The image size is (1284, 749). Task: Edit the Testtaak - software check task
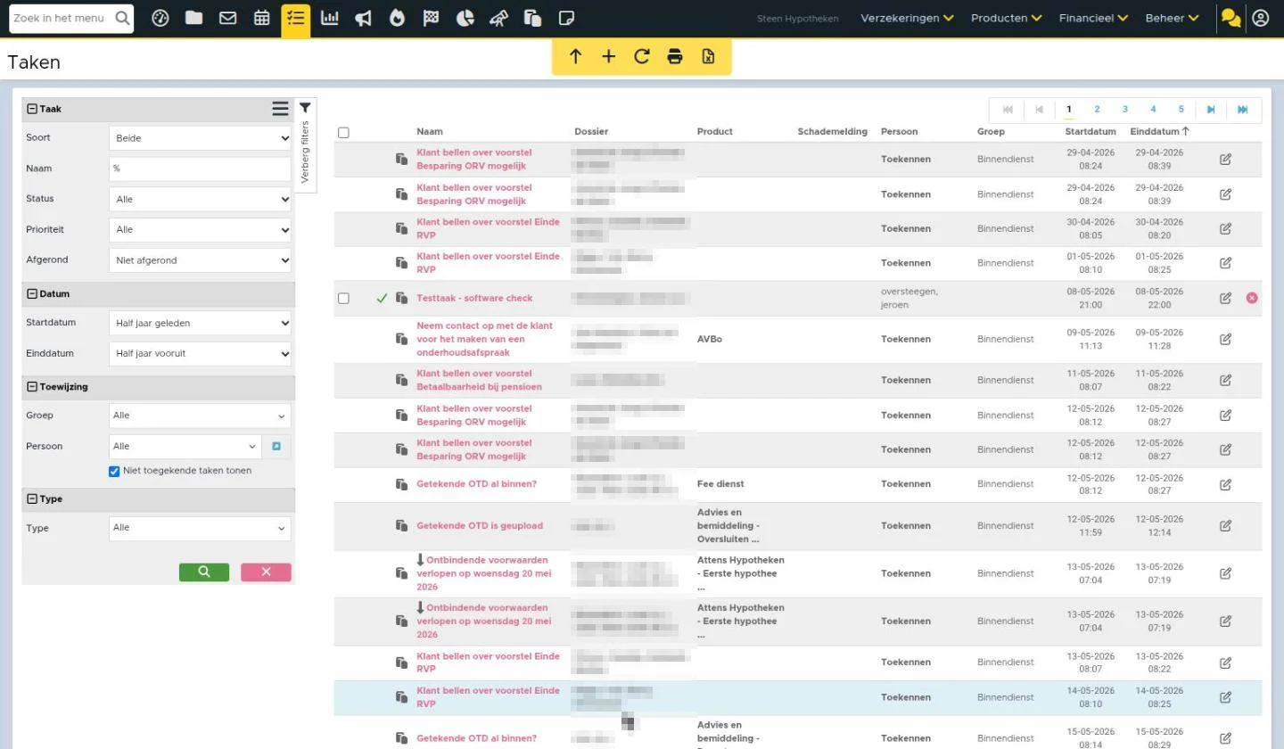coord(1226,298)
